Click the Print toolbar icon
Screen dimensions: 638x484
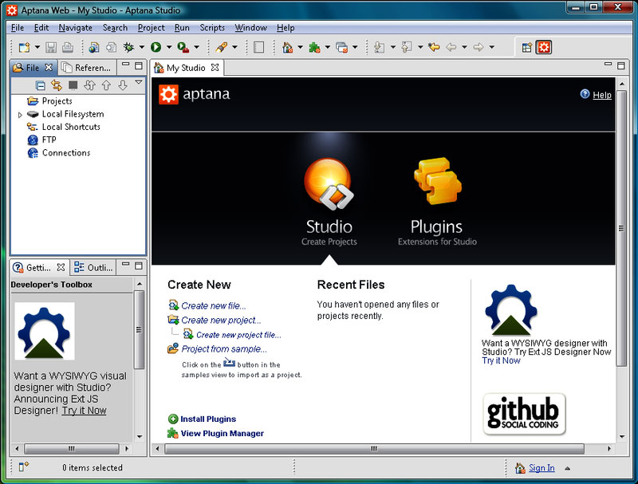(67, 48)
